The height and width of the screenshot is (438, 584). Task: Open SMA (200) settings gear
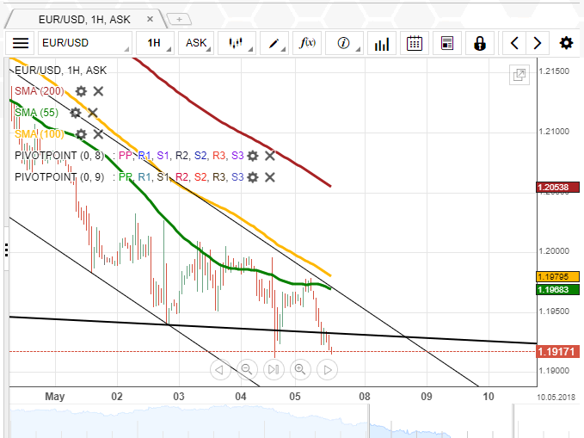pos(81,91)
